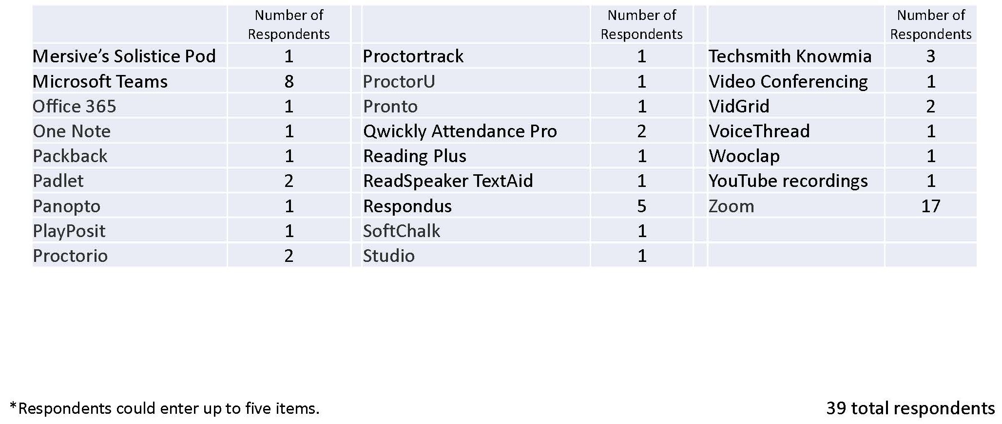Select the Microsoft Teams row label
1002x424 pixels.
100,81
